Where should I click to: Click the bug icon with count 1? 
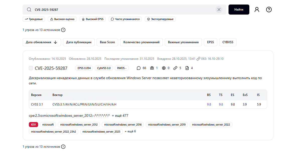[153, 68]
